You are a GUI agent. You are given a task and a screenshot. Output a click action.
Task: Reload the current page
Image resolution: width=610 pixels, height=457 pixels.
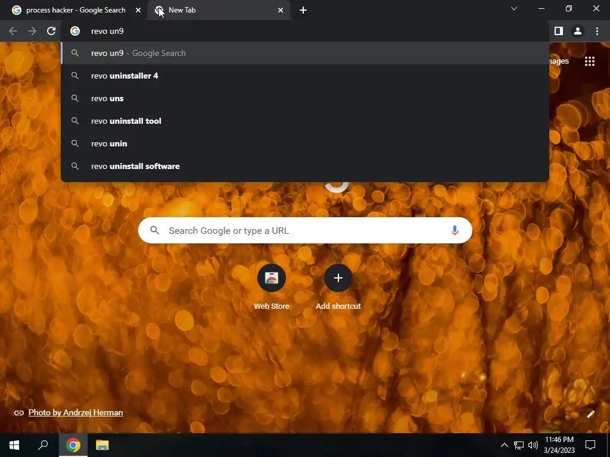(51, 31)
